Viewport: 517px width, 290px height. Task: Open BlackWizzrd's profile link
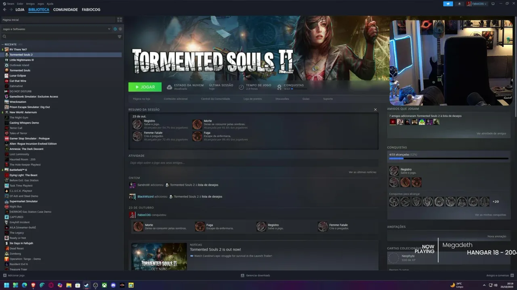[x=145, y=197]
